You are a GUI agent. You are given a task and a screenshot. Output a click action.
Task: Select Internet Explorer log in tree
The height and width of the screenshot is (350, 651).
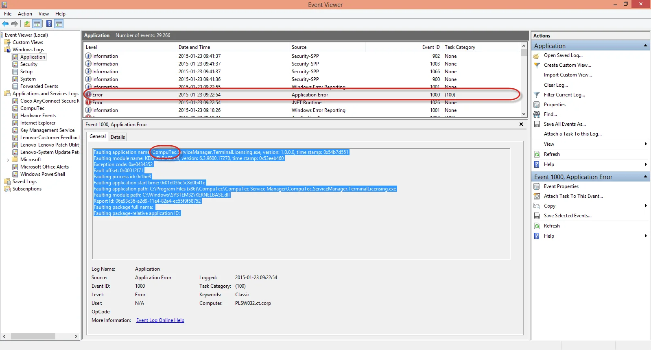coord(38,123)
